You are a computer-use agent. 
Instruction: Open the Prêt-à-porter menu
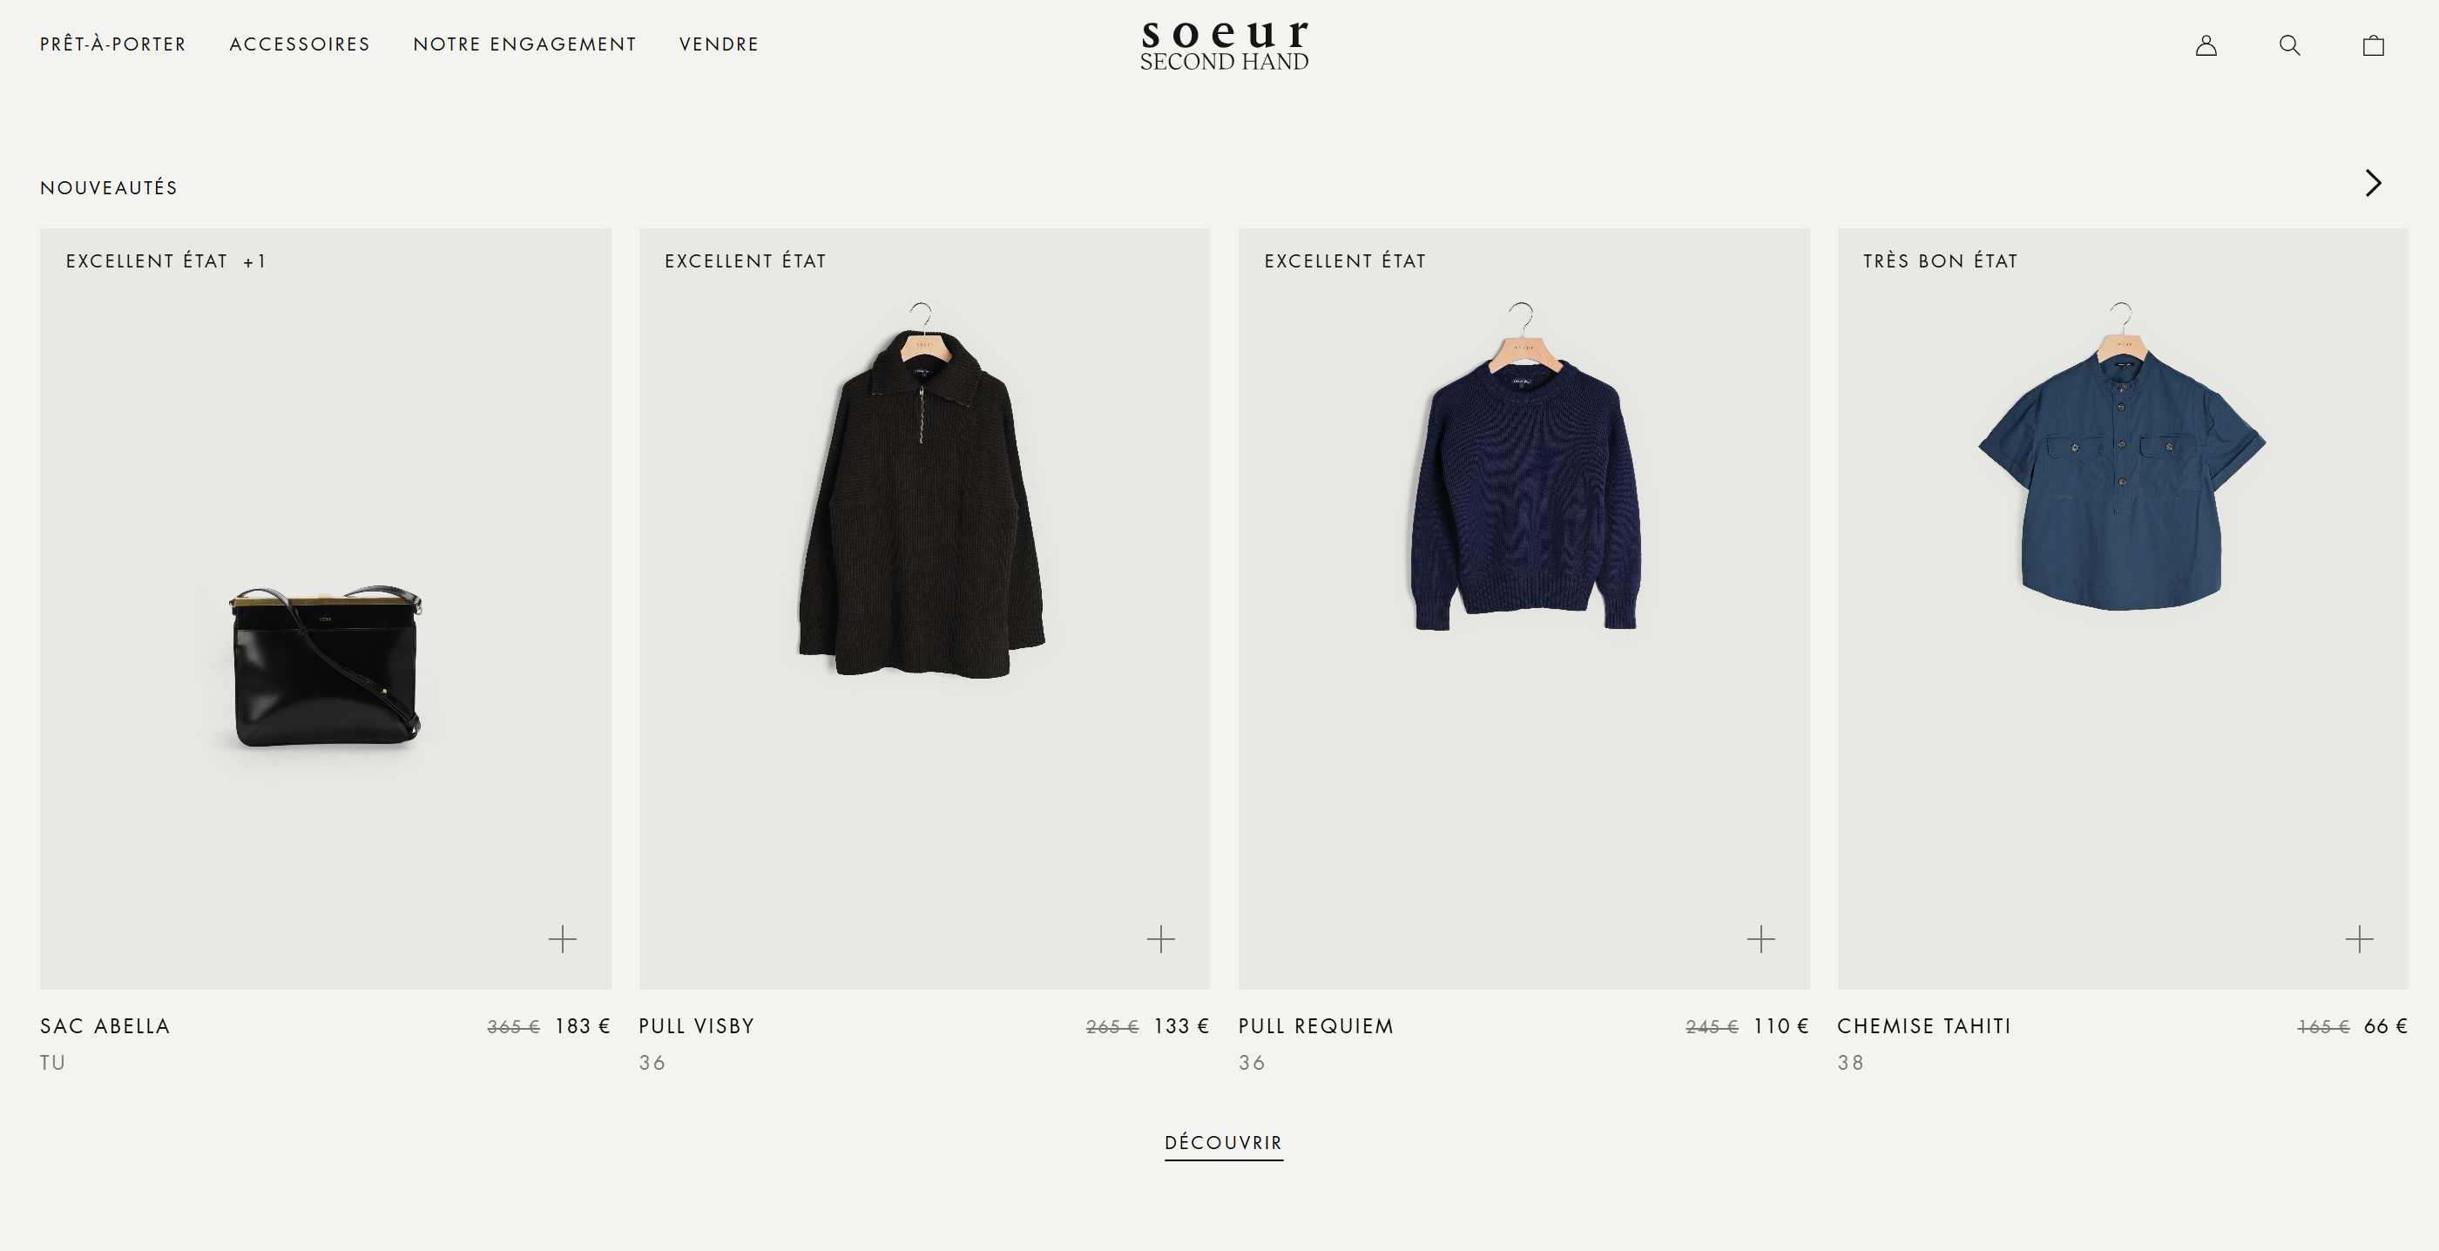click(113, 44)
